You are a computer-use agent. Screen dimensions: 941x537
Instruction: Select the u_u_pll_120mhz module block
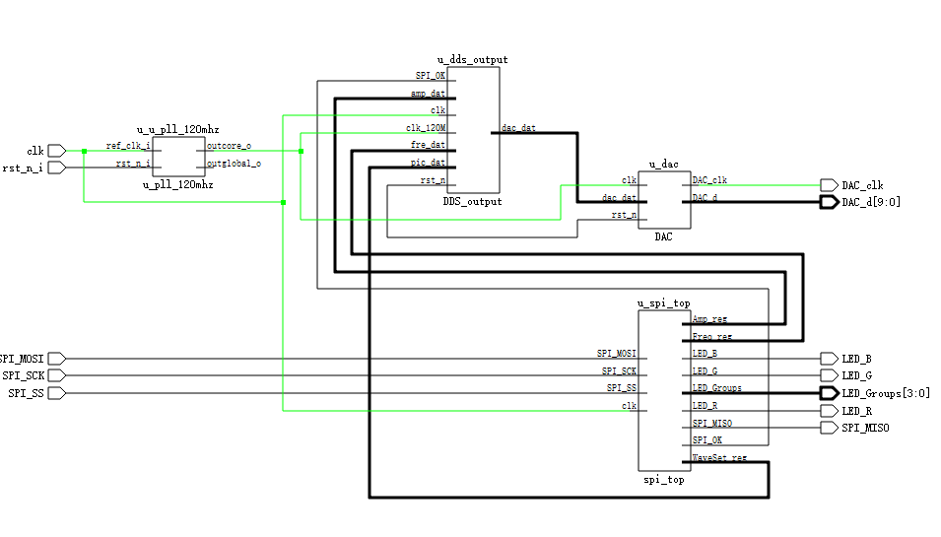178,157
